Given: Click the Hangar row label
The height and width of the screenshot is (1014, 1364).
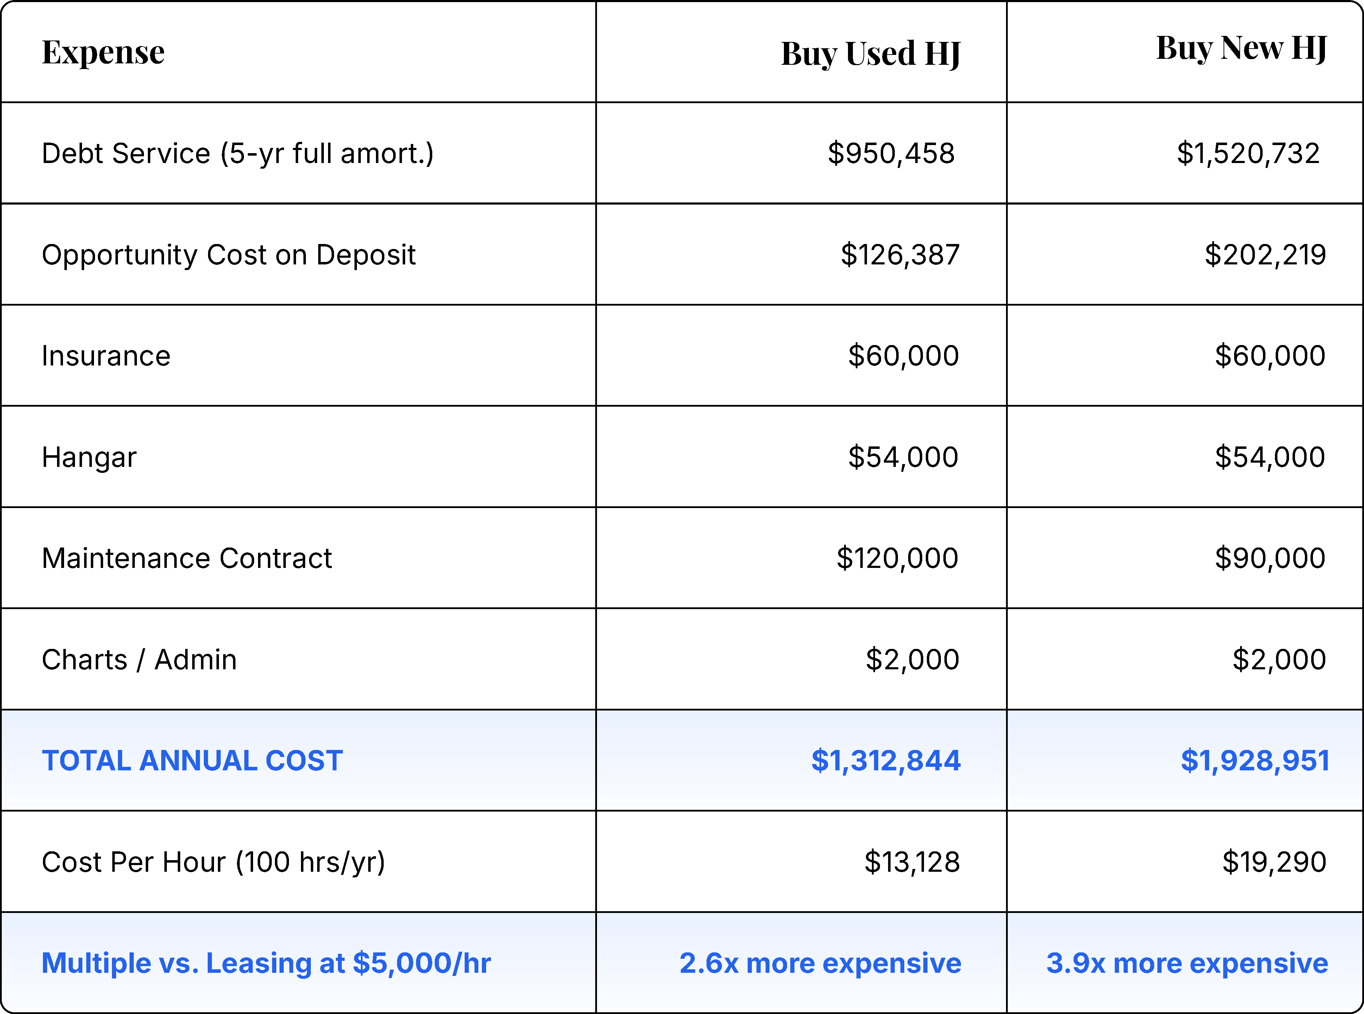Looking at the screenshot, I should (x=89, y=457).
